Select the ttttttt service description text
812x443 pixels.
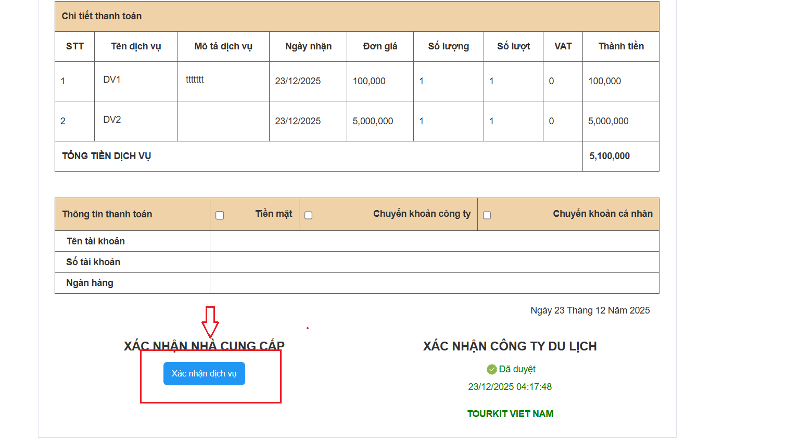[x=195, y=80]
